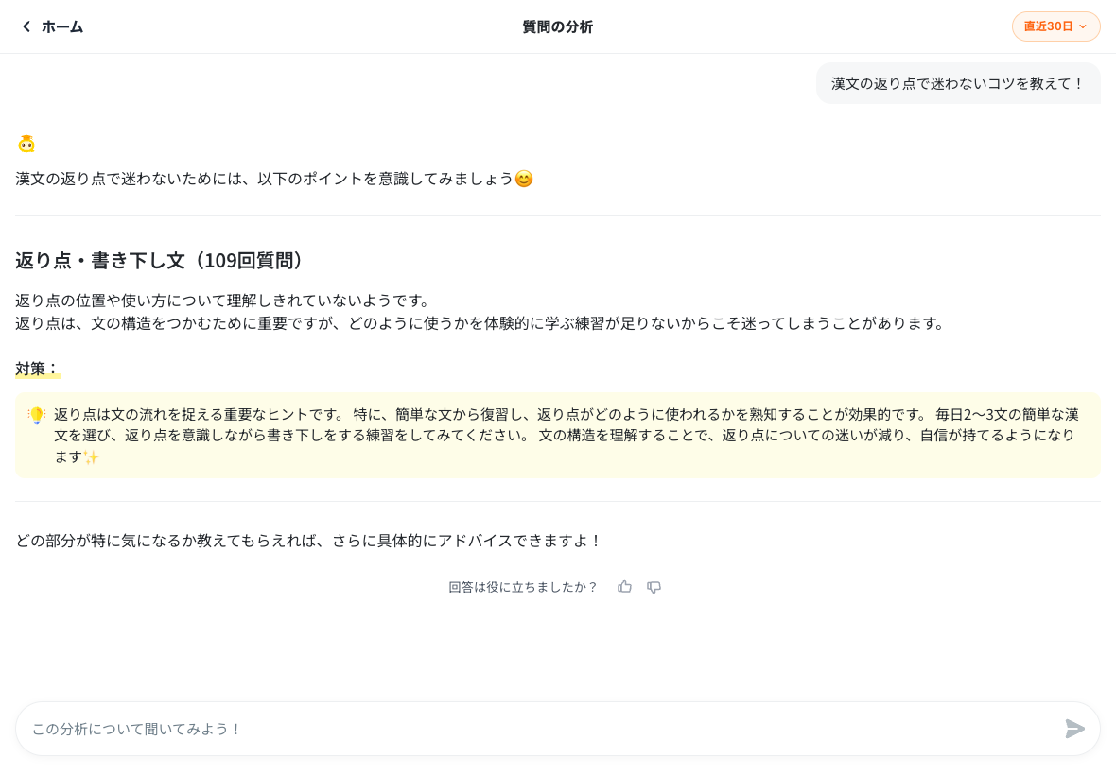Image resolution: width=1116 pixels, height=775 pixels.
Task: Click heading 返り点・書き下し文（109回質問）
Action: coord(163,260)
